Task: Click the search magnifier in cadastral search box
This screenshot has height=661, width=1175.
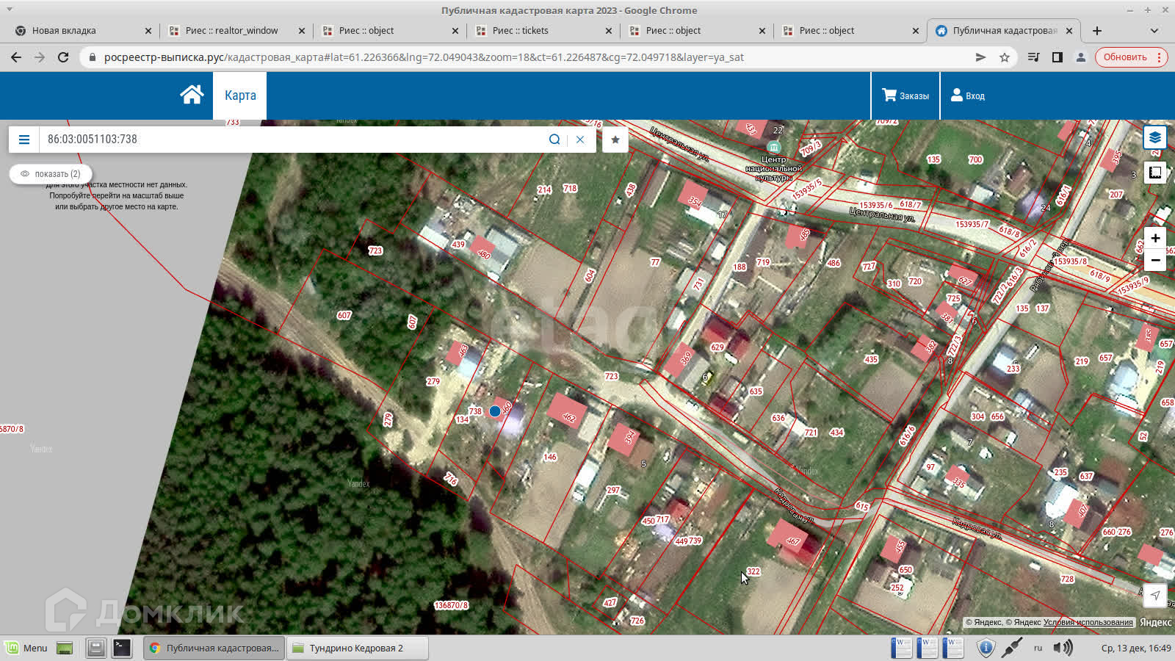Action: tap(554, 140)
